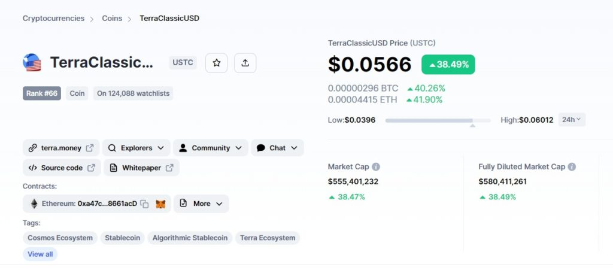Viewport: 613px width, 270px height.
Task: Open the Whitepaper link
Action: pyautogui.click(x=142, y=168)
